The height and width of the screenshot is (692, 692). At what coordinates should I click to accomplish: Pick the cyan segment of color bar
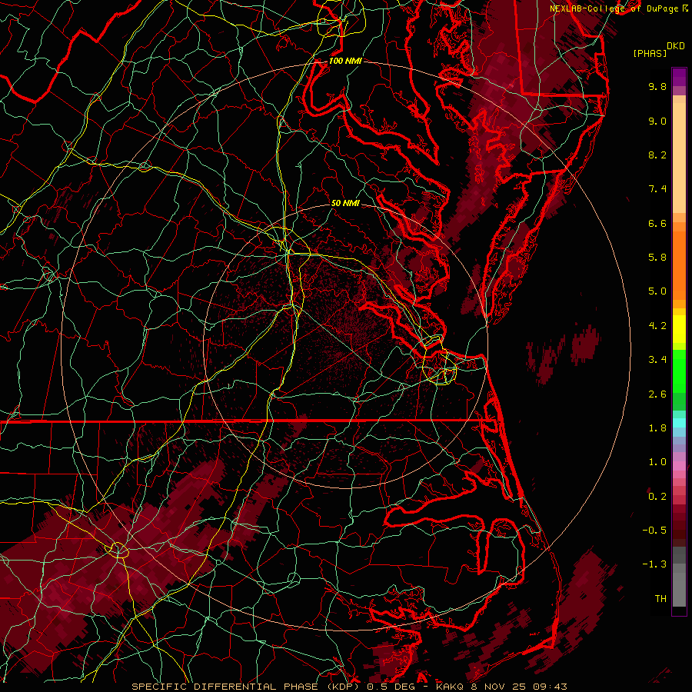tap(679, 423)
